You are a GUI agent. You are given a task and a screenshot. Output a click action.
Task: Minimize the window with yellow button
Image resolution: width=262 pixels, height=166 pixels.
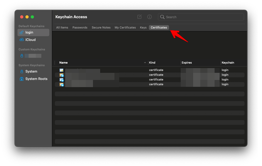click(x=27, y=17)
